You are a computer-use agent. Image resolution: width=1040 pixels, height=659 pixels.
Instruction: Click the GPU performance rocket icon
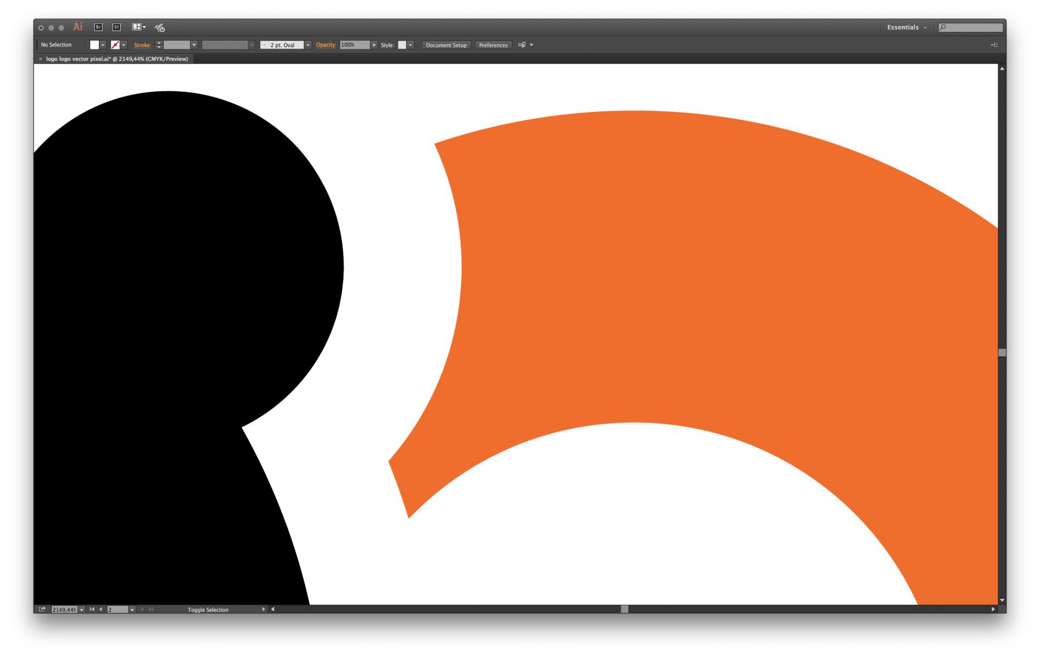pos(159,27)
